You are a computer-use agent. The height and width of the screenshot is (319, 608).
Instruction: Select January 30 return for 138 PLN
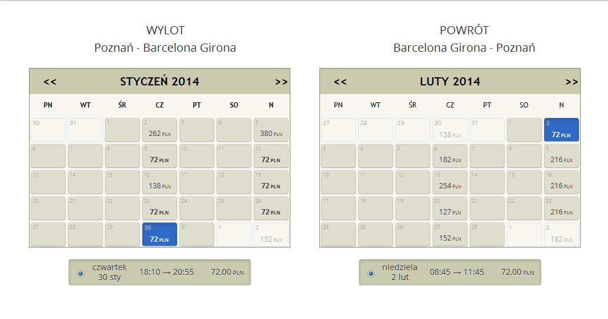(x=450, y=130)
